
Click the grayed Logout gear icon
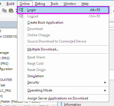click(x=21, y=16)
